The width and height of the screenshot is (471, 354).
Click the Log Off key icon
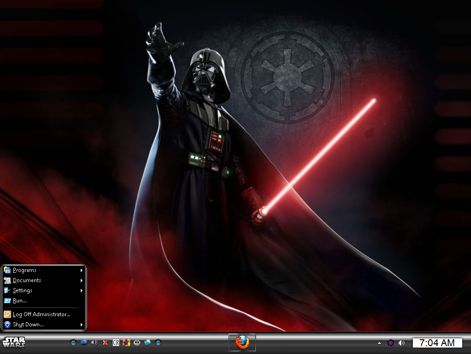[7, 314]
